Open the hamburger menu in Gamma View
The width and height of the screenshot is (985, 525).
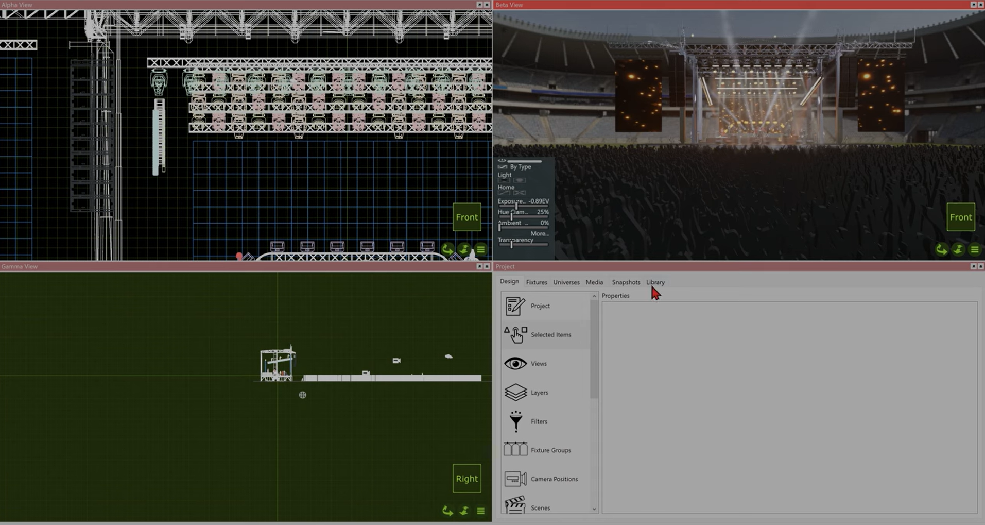[481, 511]
